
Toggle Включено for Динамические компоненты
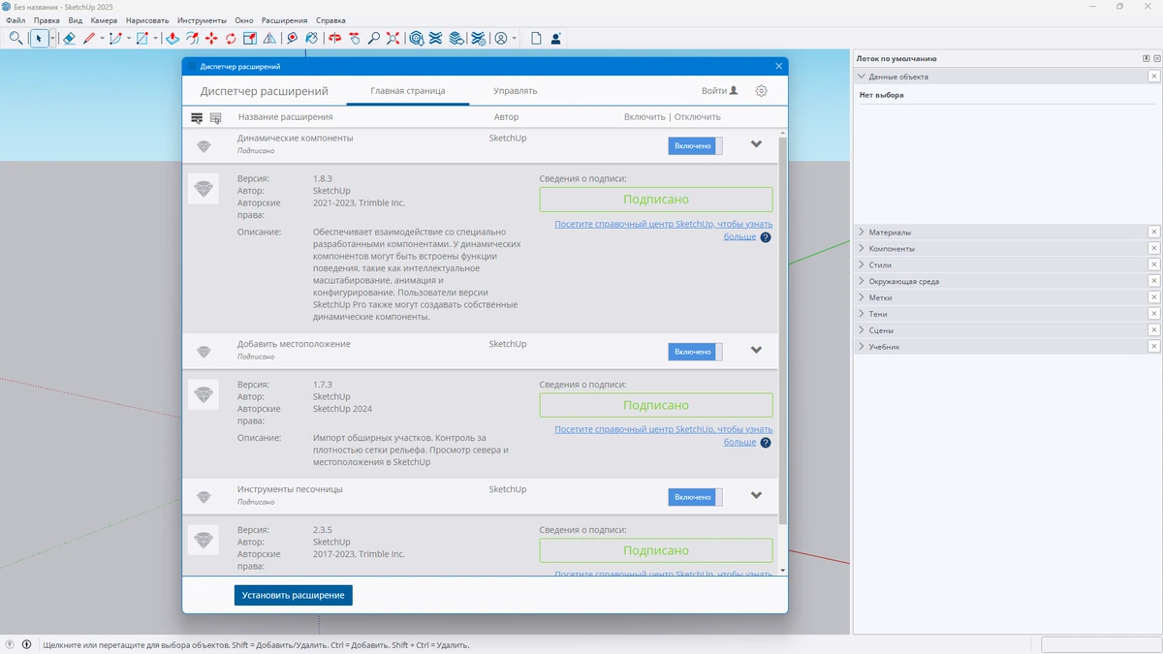coord(695,146)
